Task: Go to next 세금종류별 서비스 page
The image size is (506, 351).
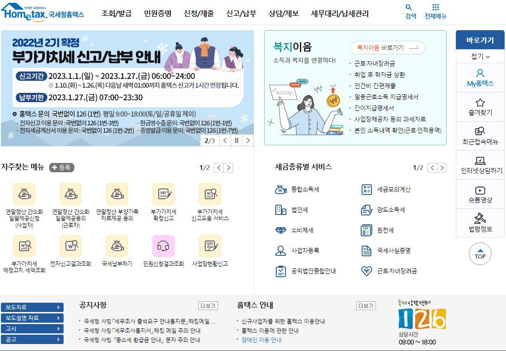Action: tap(442, 168)
